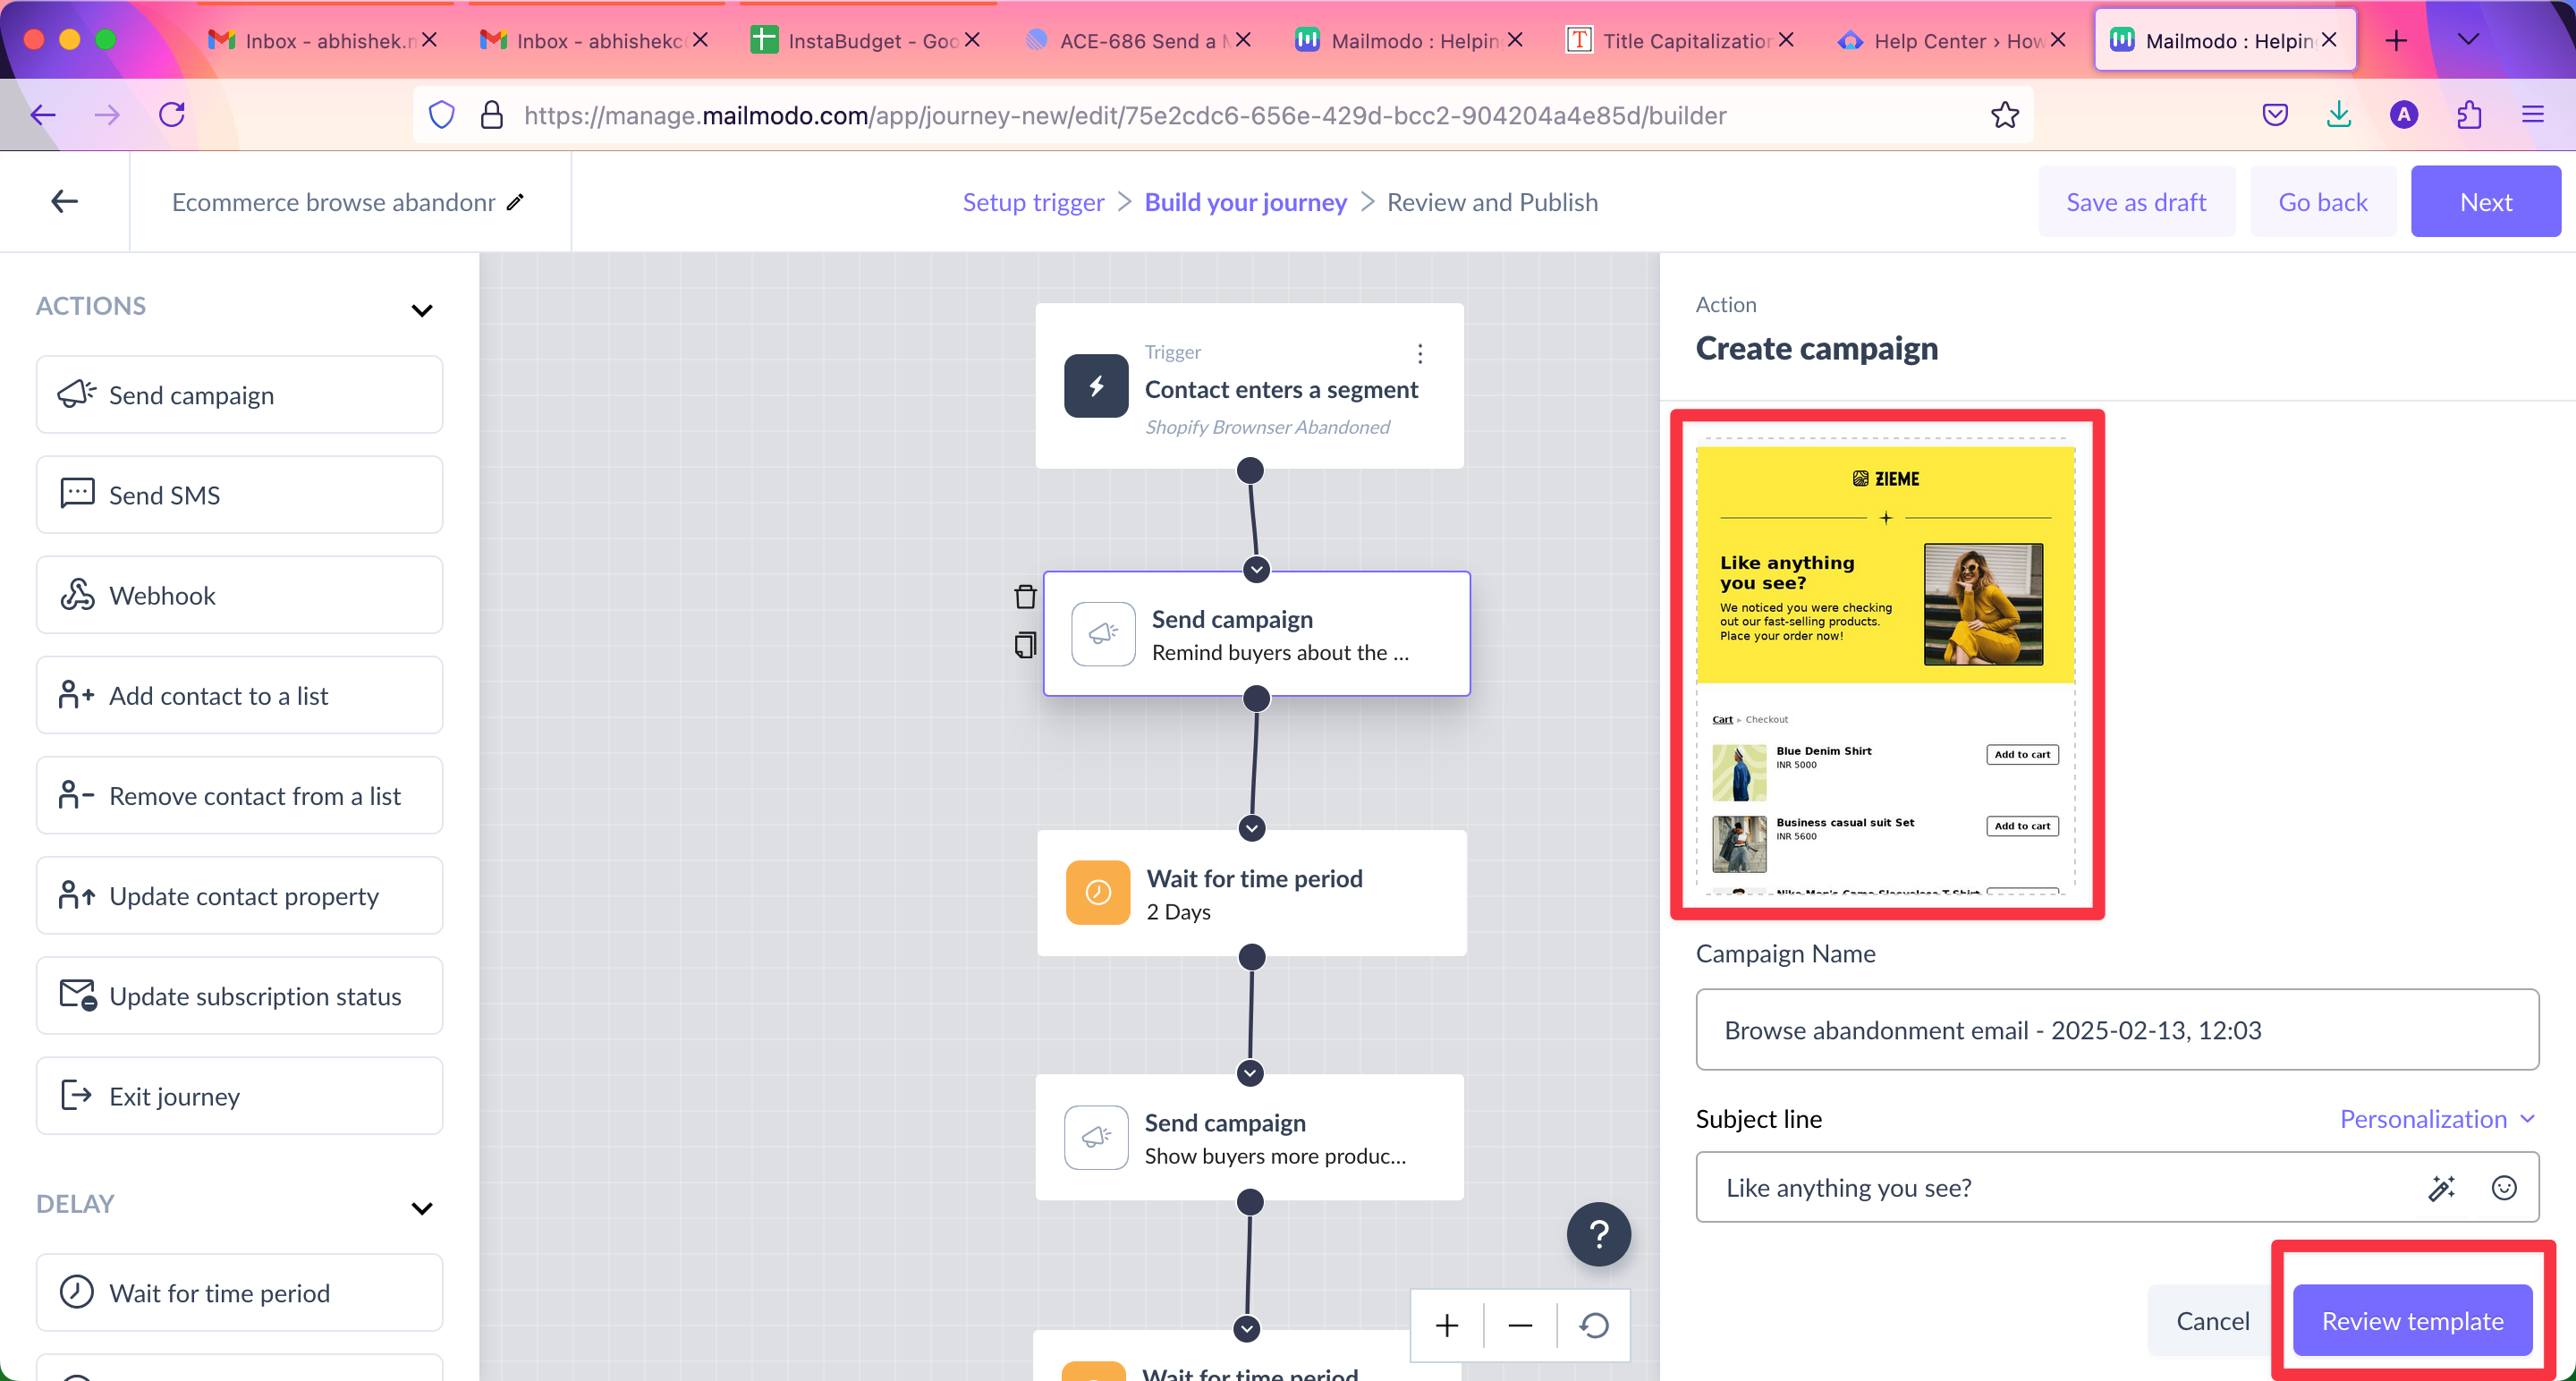The height and width of the screenshot is (1381, 2576).
Task: Click the lightning bolt Trigger icon
Action: pyautogui.click(x=1096, y=386)
